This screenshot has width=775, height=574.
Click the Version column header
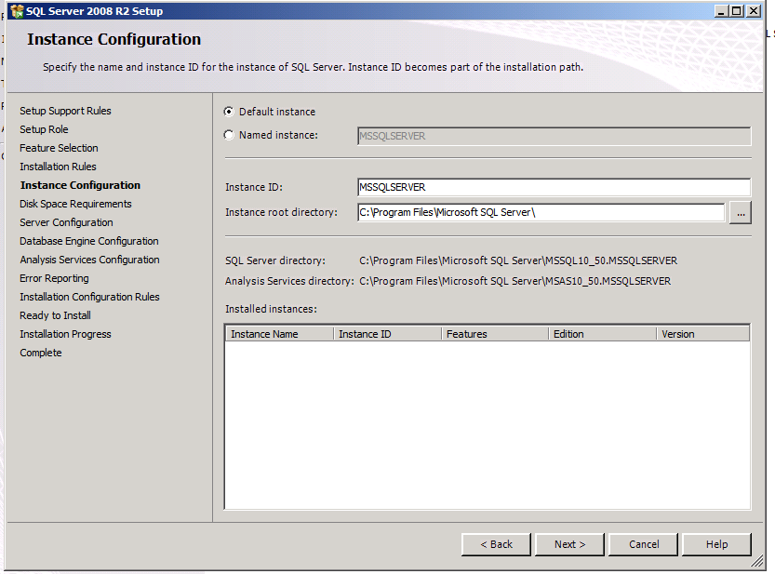703,334
